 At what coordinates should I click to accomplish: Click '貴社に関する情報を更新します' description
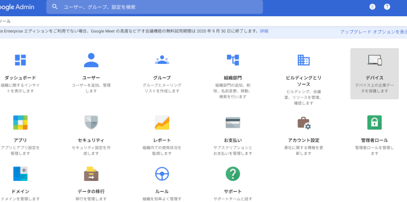[x=304, y=151]
